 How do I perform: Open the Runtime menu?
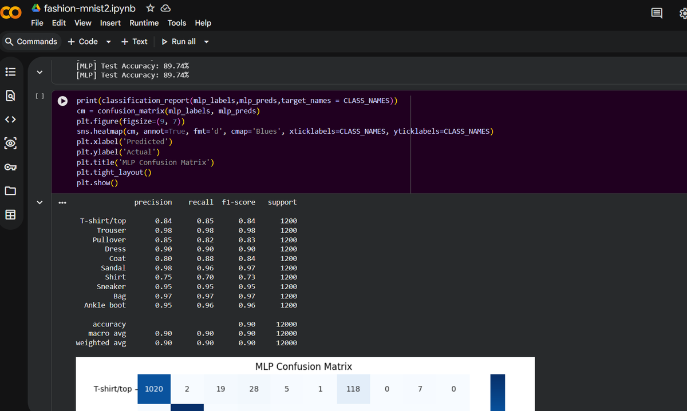[144, 23]
